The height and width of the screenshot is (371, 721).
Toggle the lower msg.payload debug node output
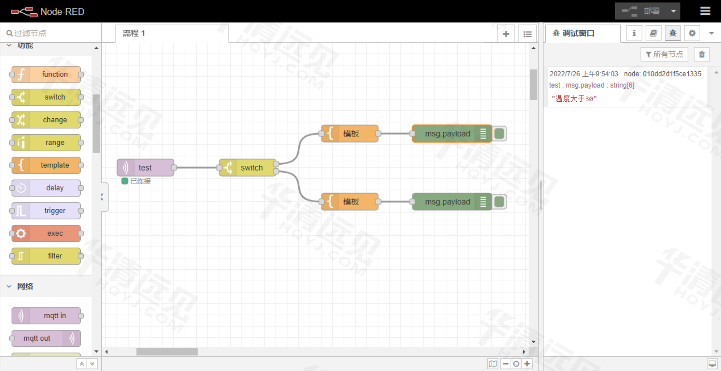(500, 202)
